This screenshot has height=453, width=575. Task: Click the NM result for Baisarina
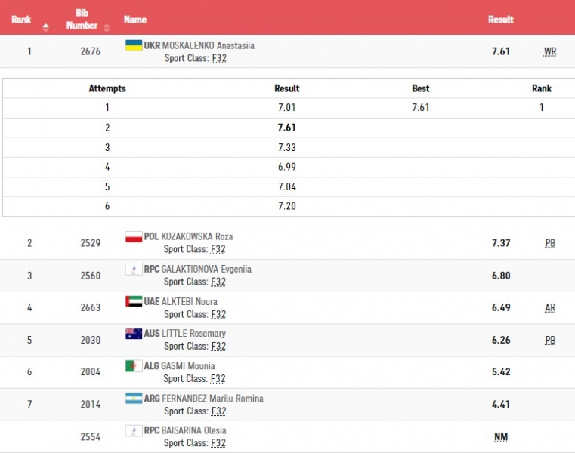coord(500,437)
